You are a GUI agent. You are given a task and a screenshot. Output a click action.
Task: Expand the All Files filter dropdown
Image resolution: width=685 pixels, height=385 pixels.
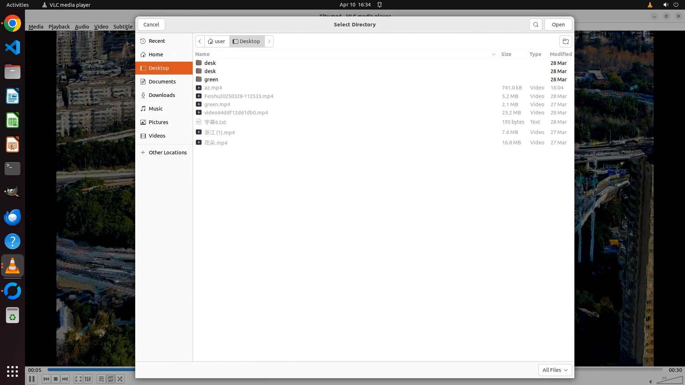555,370
